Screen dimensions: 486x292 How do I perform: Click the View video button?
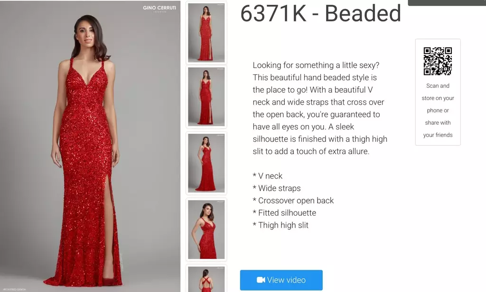click(281, 280)
